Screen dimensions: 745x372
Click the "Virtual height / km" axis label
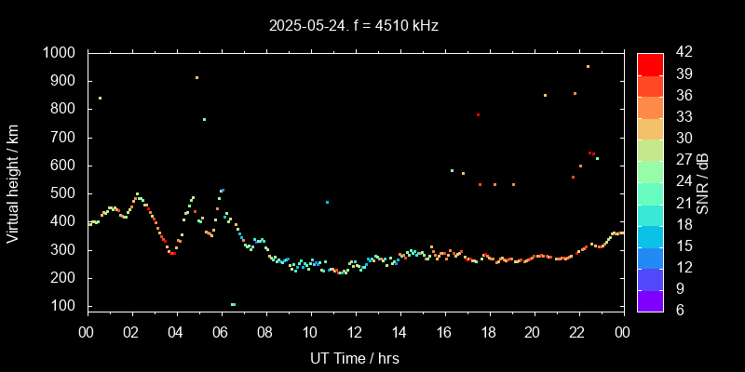pos(13,179)
